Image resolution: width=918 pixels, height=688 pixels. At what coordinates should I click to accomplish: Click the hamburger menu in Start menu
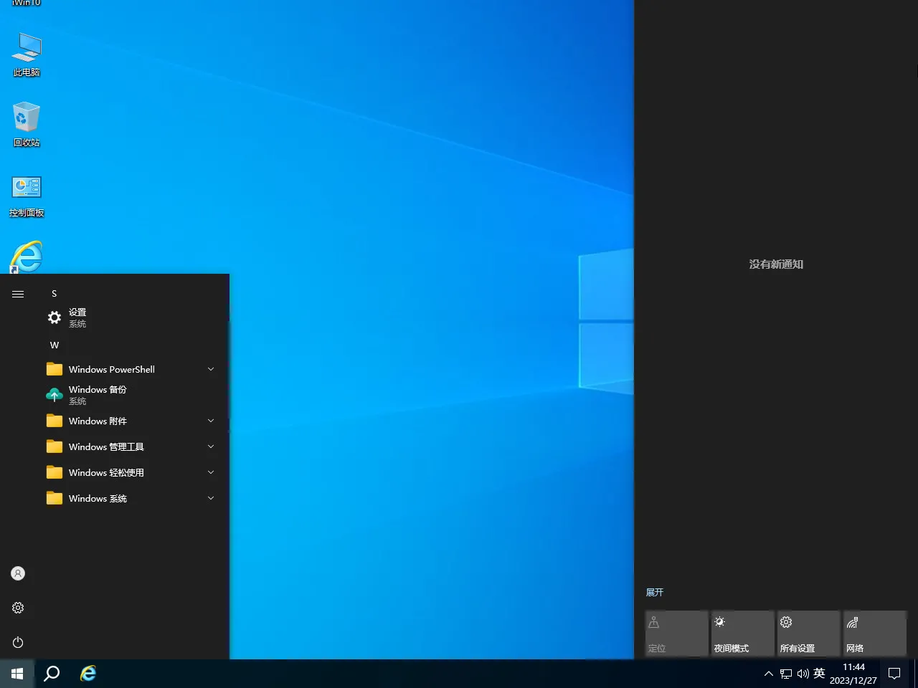[x=18, y=294]
